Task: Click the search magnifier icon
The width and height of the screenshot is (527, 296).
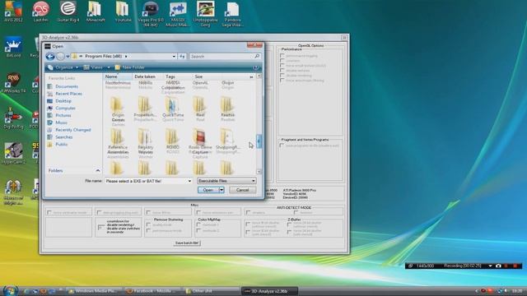Action: tap(257, 57)
